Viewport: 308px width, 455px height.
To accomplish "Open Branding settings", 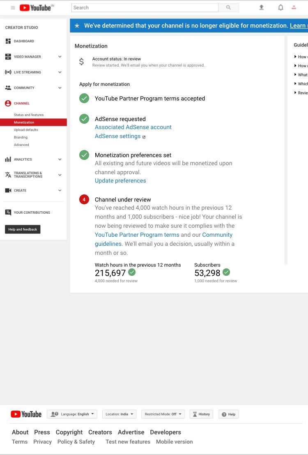I will pos(21,137).
